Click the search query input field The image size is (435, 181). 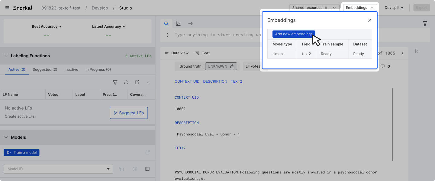pyautogui.click(x=217, y=35)
